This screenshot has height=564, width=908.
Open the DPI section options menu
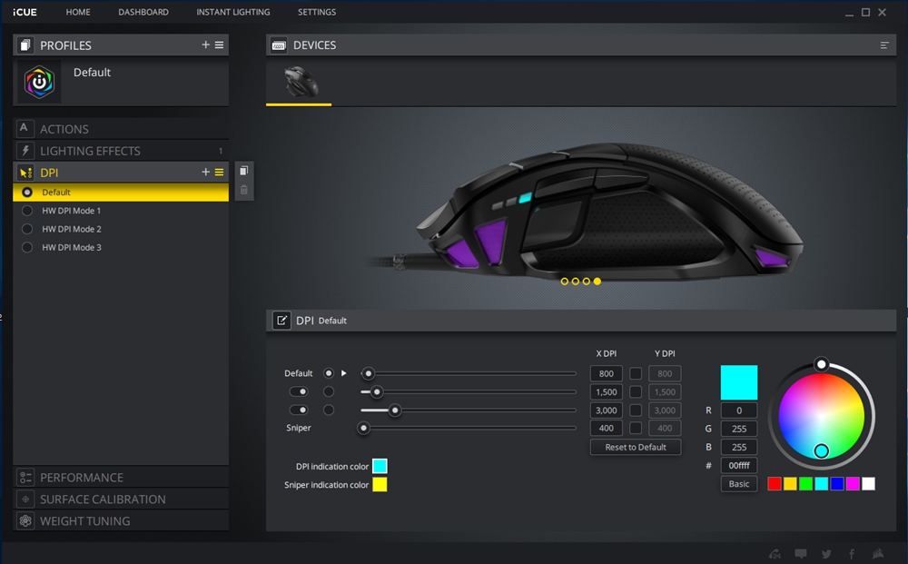coord(220,172)
